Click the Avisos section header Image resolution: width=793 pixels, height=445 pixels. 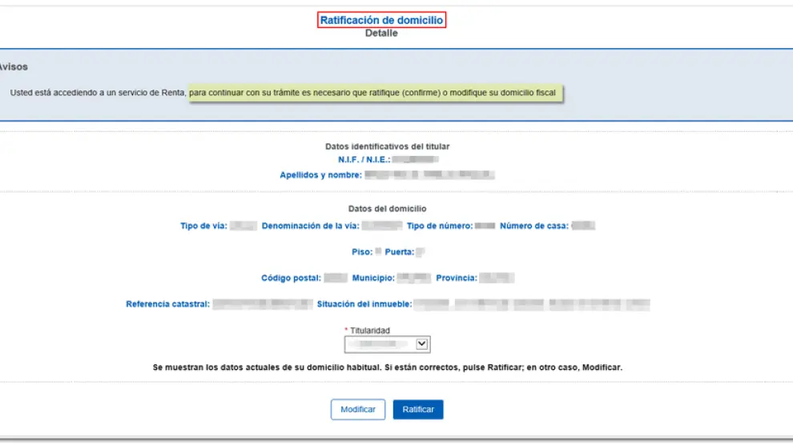click(14, 67)
